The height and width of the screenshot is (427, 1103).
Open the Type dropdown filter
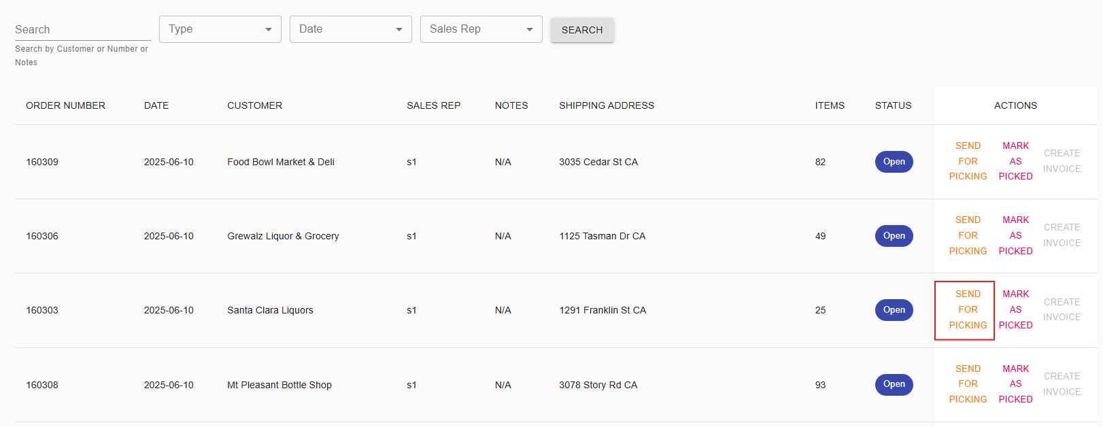coord(219,29)
